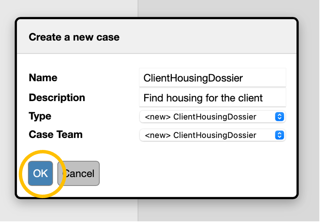Click the "<new> ClientHousingDossier" value in Case Team
Image resolution: width=320 pixels, height=222 pixels.
200,135
